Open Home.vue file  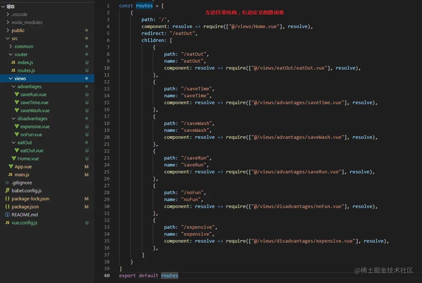point(28,158)
